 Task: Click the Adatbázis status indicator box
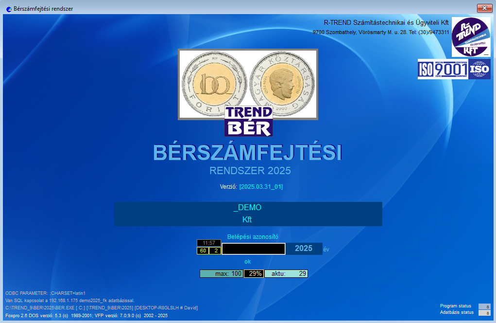coord(484,313)
